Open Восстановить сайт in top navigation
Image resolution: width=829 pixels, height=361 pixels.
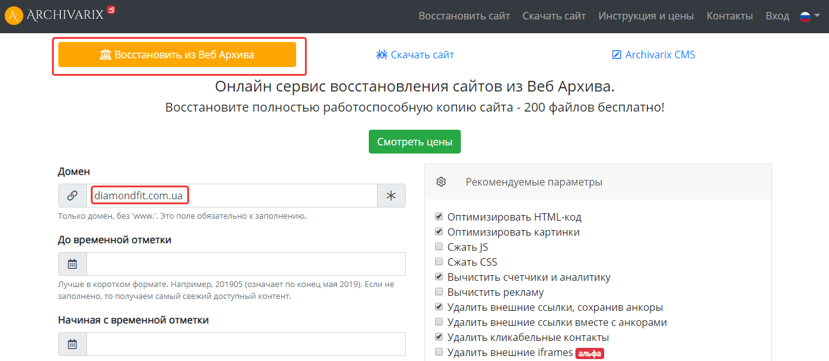point(464,16)
